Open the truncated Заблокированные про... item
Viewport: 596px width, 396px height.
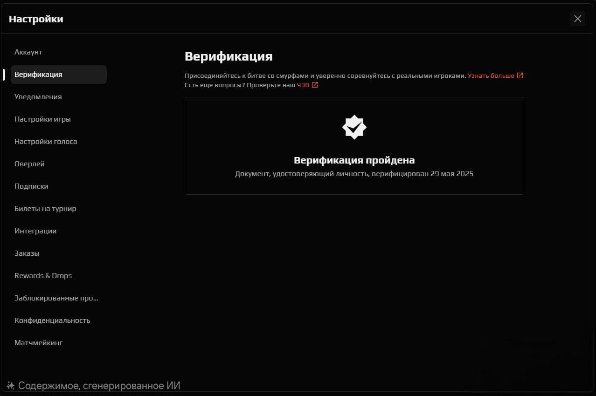pyautogui.click(x=56, y=298)
